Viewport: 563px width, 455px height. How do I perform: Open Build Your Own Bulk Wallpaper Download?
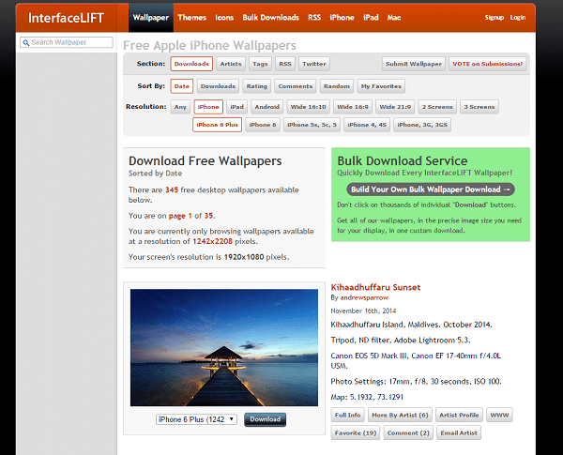(431, 190)
